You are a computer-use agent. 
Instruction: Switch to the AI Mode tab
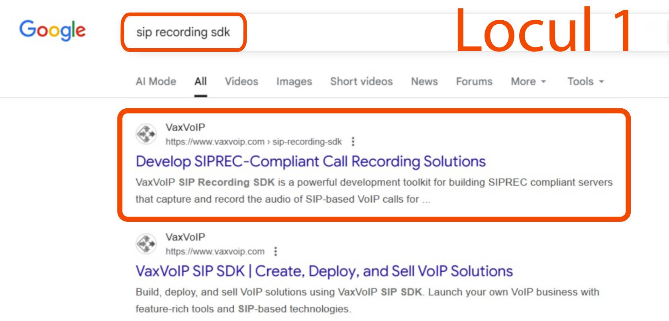click(156, 81)
